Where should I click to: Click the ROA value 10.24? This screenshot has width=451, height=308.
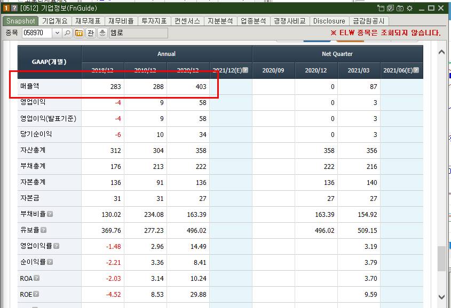click(199, 279)
